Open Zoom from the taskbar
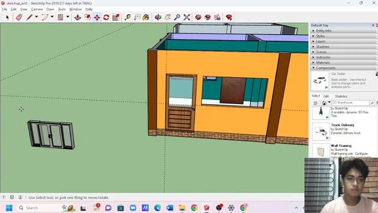 click(133, 208)
